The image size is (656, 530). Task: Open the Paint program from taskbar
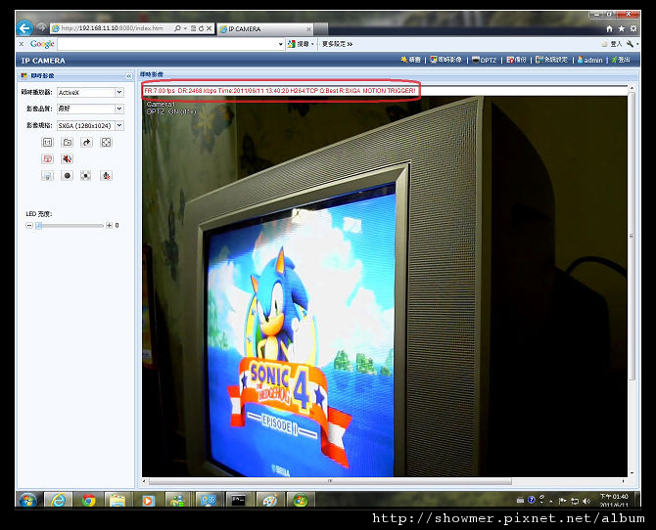(270, 500)
